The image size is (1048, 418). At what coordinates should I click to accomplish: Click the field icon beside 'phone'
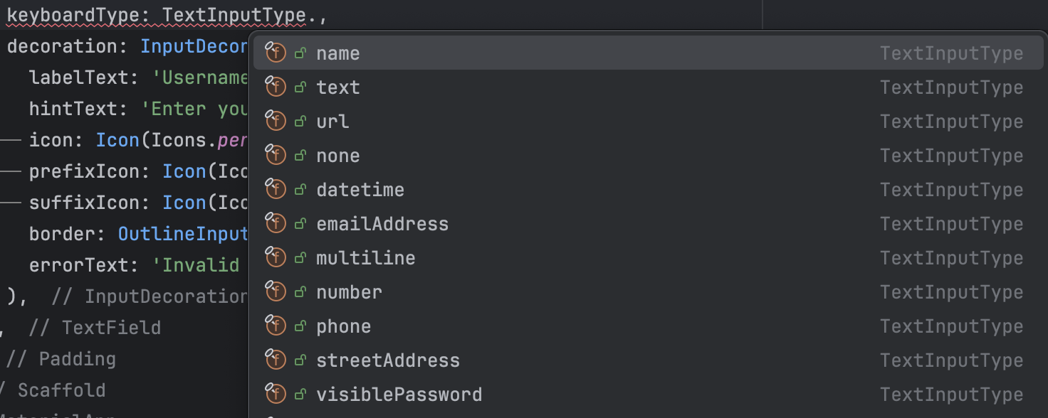(276, 325)
